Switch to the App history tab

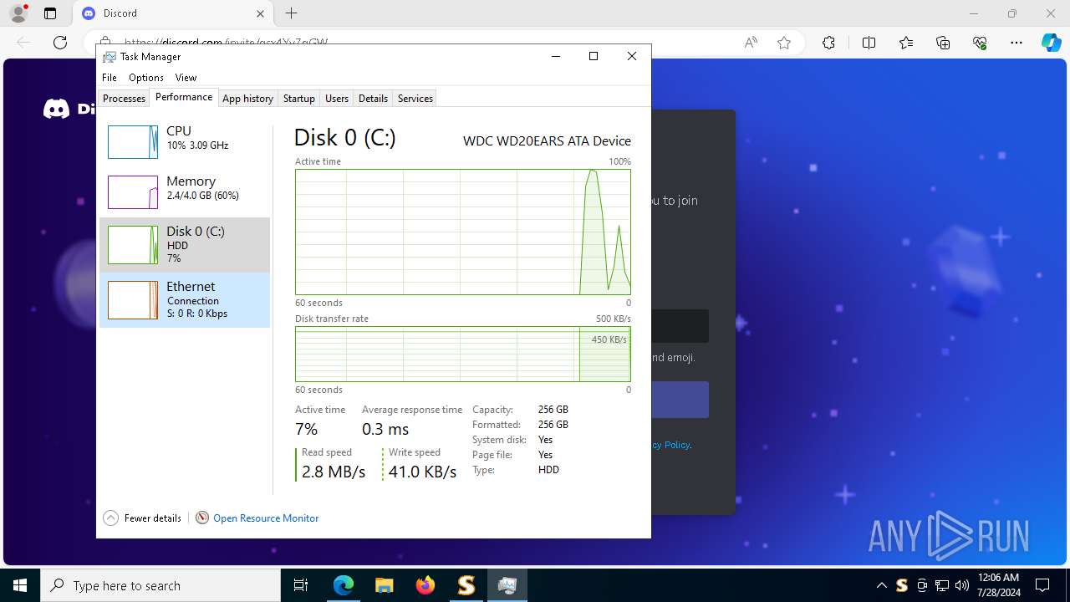pos(247,99)
